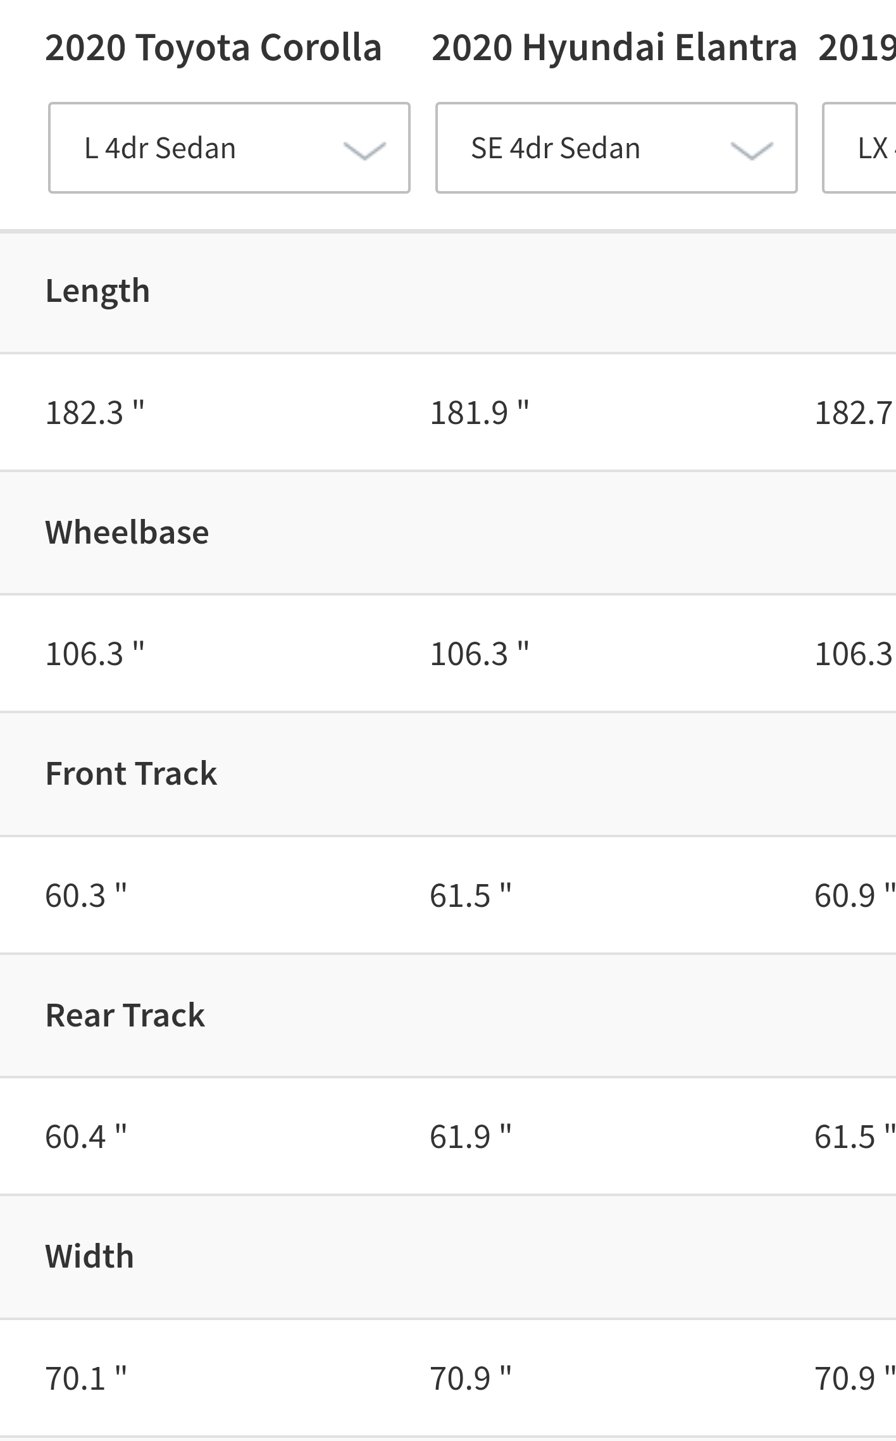This screenshot has width=896, height=1441.
Task: Select the Elantra length value 181.9"
Action: (x=480, y=413)
